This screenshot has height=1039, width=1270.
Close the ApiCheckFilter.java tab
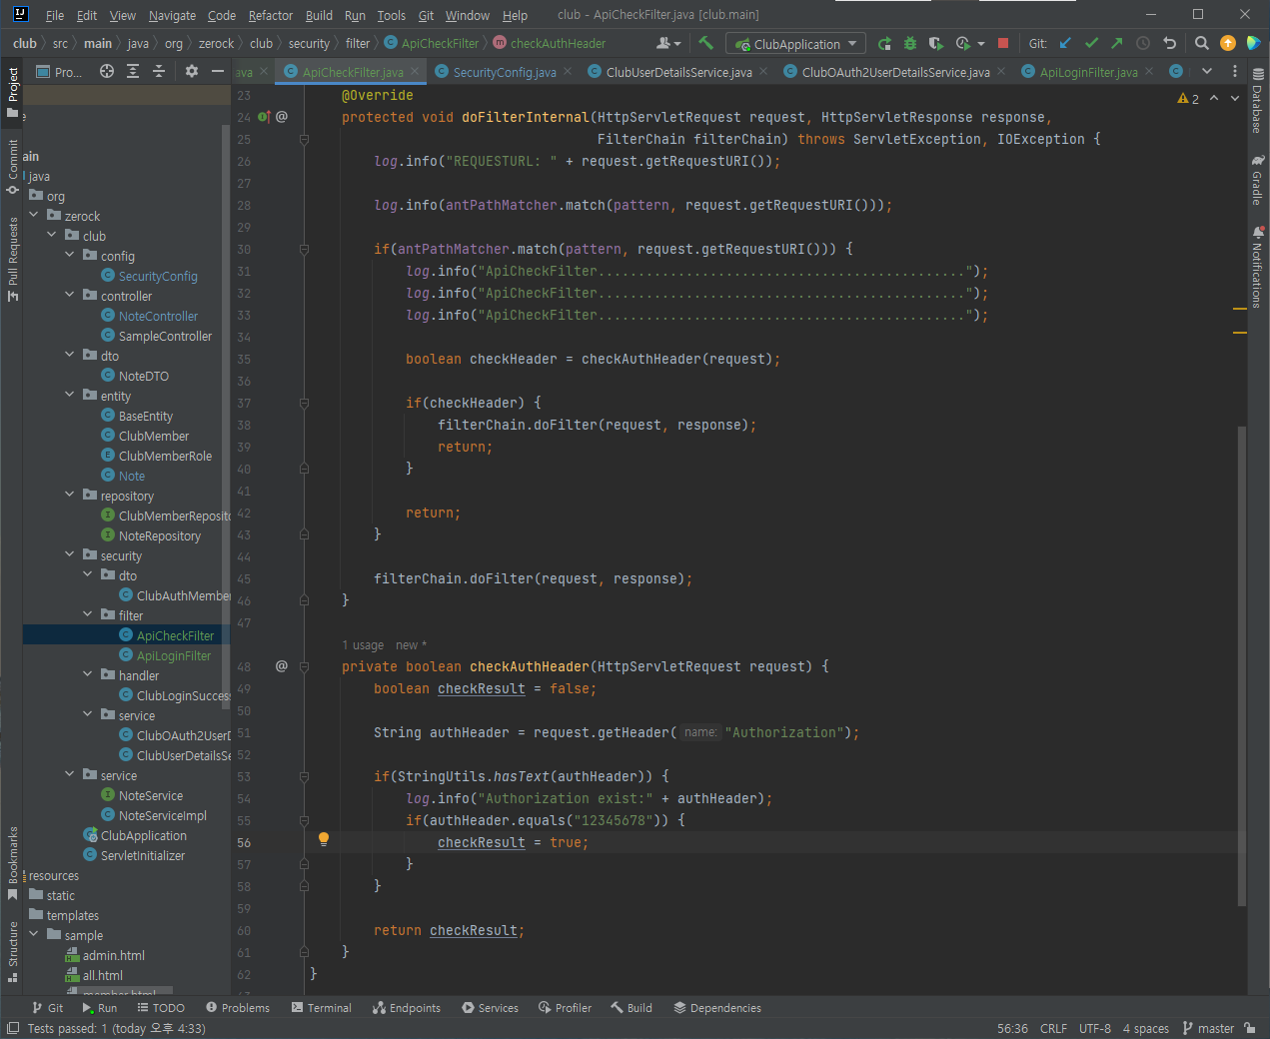point(415,71)
